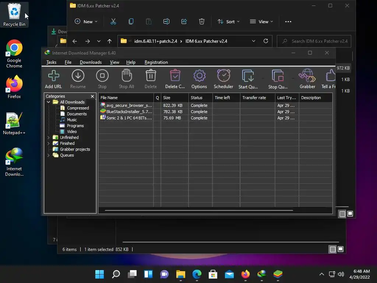The height and width of the screenshot is (283, 377).
Task: Open the Help menu
Action: (x=131, y=62)
